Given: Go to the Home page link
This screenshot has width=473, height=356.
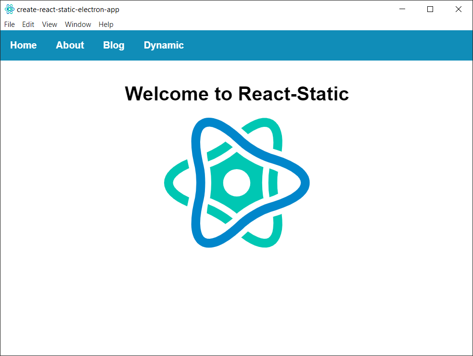Looking at the screenshot, I should pos(24,45).
